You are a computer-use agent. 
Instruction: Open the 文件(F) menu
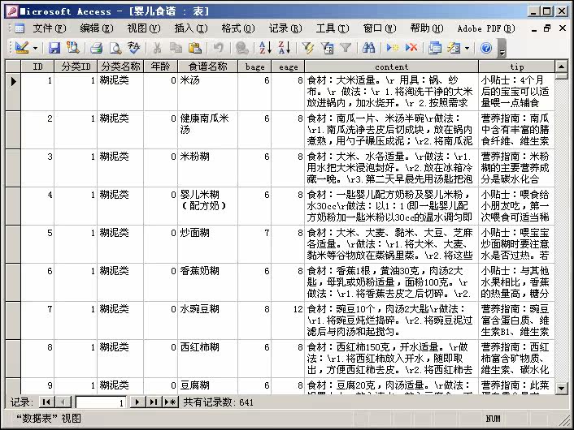click(x=50, y=28)
